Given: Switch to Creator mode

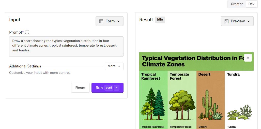Looking at the screenshot, I should click(237, 4).
